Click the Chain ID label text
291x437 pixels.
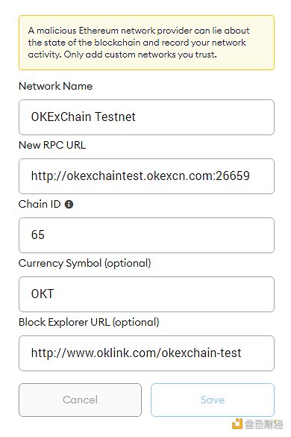pyautogui.click(x=40, y=204)
